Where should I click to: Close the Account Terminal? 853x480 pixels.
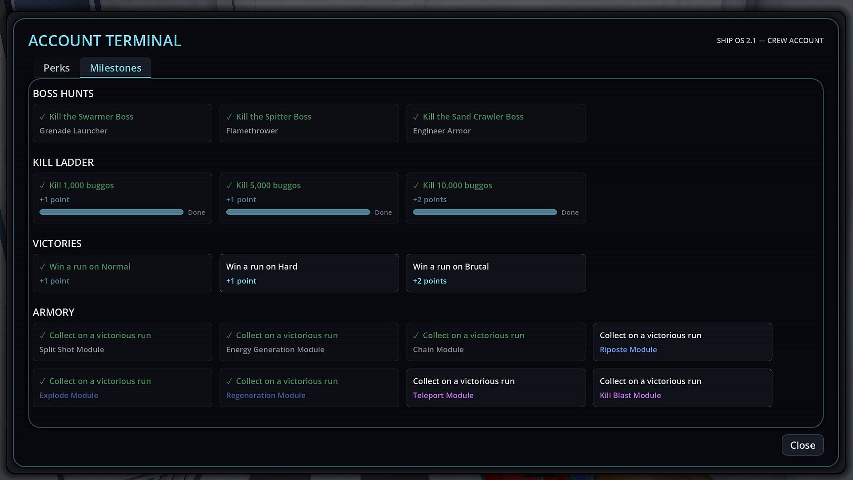tap(802, 445)
